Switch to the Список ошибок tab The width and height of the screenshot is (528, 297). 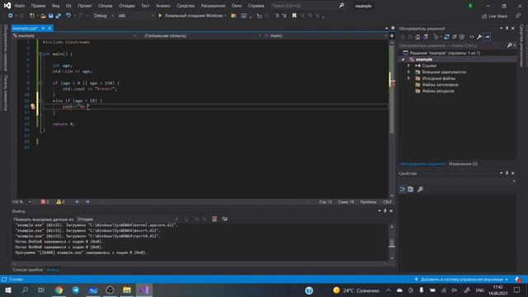point(27,270)
